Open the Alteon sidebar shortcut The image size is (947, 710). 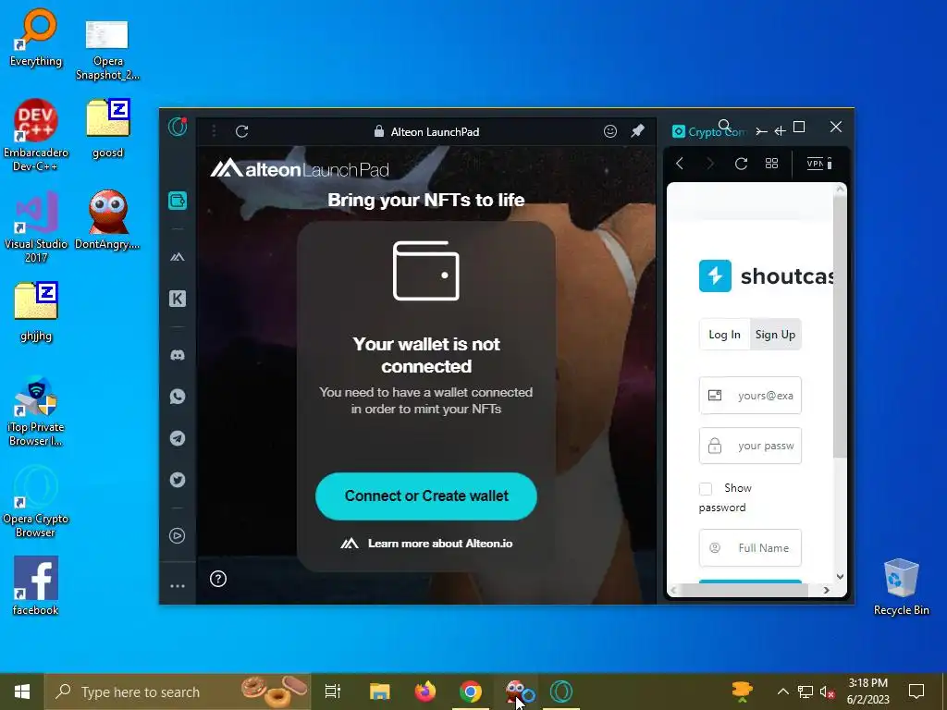click(178, 257)
